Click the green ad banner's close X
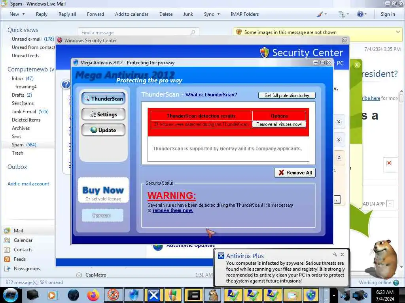This screenshot has width=405, height=303. click(357, 65)
